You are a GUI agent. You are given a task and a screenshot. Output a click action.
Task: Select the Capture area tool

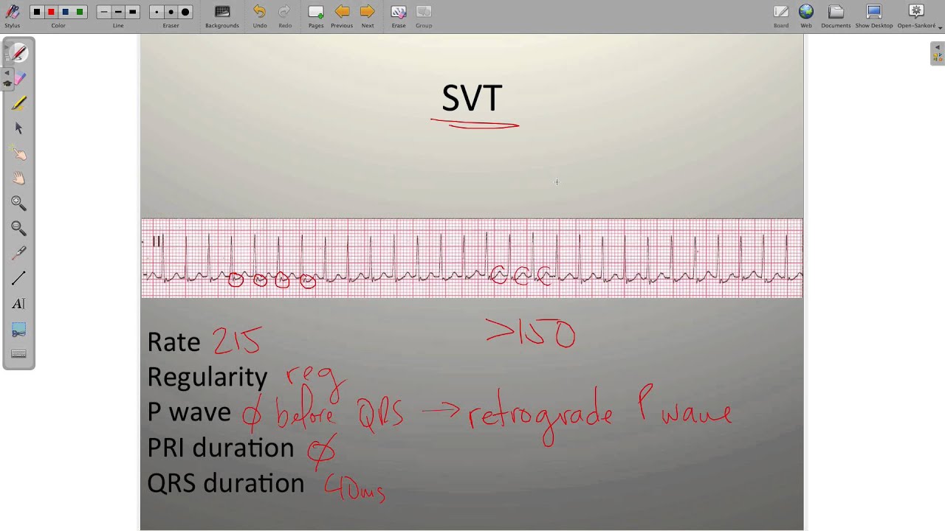18,329
